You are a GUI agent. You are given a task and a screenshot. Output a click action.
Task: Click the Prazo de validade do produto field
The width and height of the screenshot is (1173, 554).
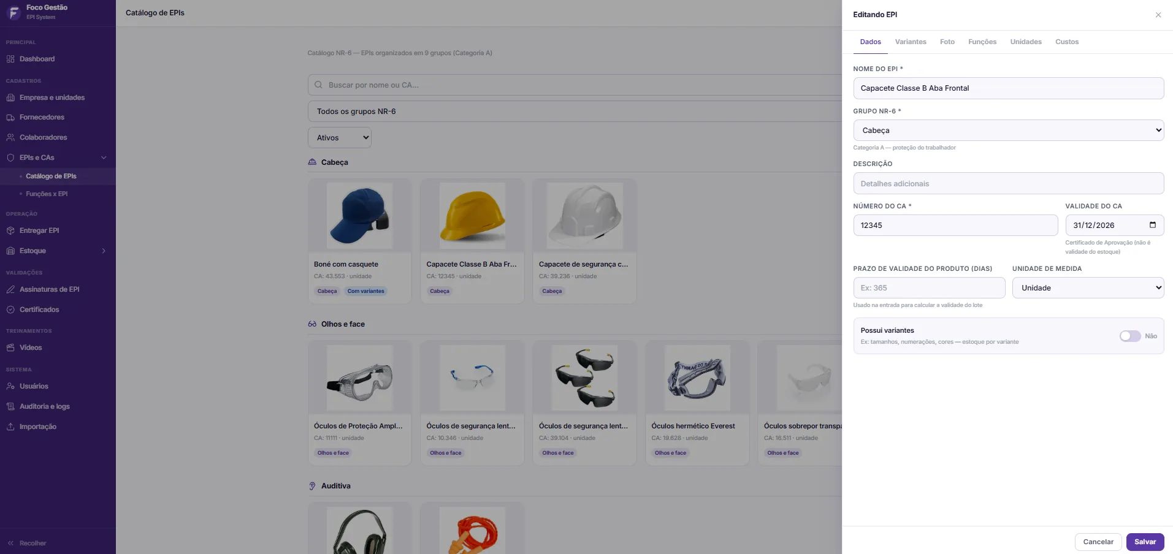929,288
